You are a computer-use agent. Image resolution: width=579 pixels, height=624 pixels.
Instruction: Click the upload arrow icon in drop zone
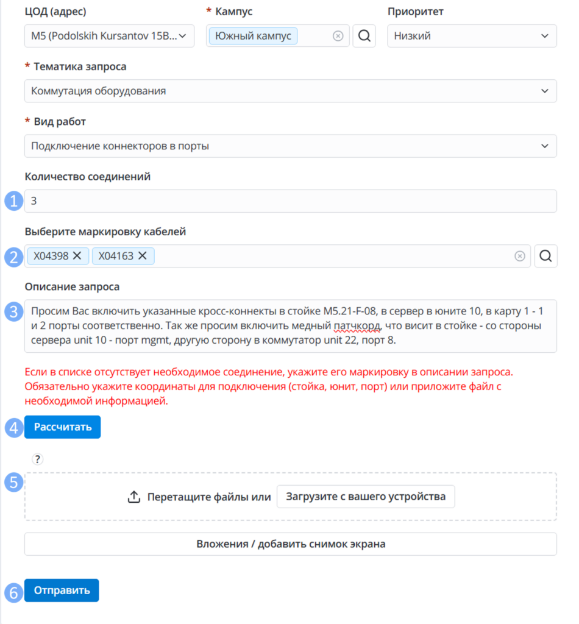click(x=134, y=497)
